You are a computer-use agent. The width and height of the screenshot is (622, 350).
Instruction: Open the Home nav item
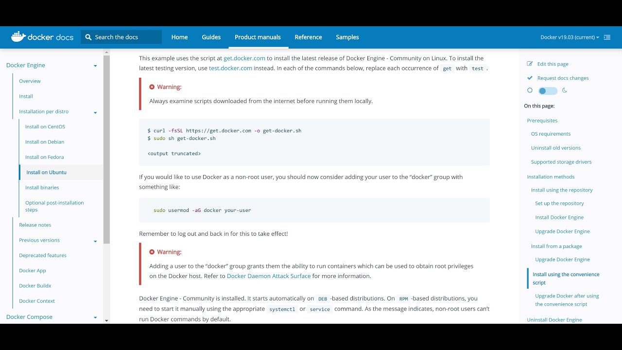tap(179, 37)
